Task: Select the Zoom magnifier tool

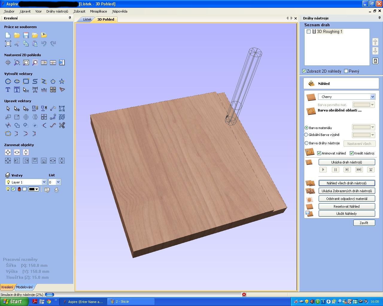Action: (x=17, y=62)
